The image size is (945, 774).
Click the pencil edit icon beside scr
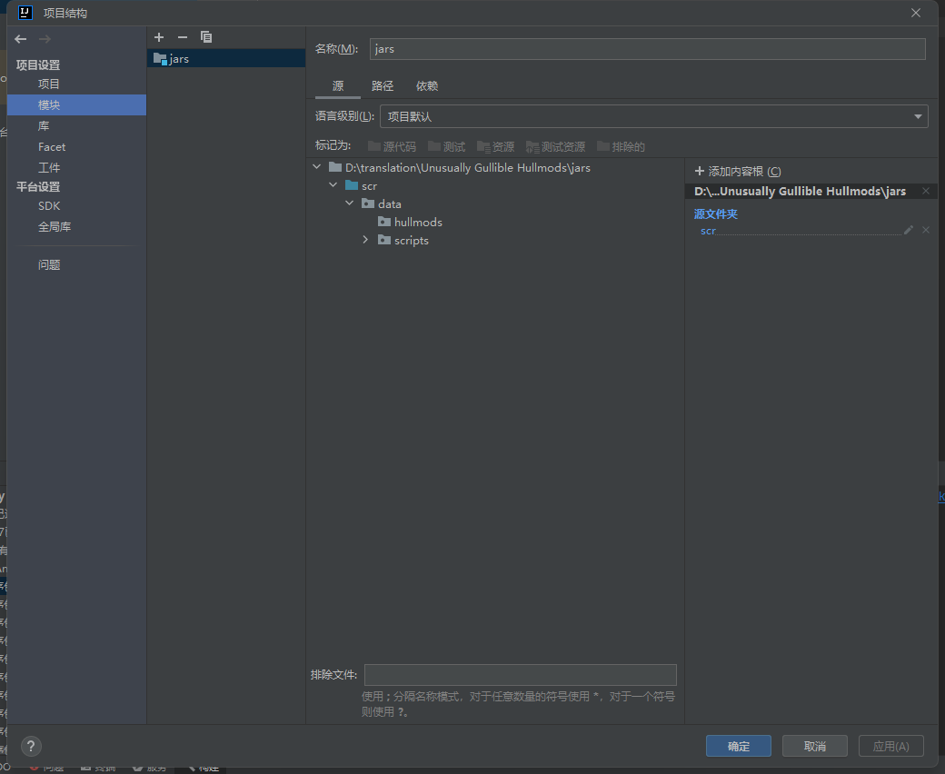[x=909, y=231]
